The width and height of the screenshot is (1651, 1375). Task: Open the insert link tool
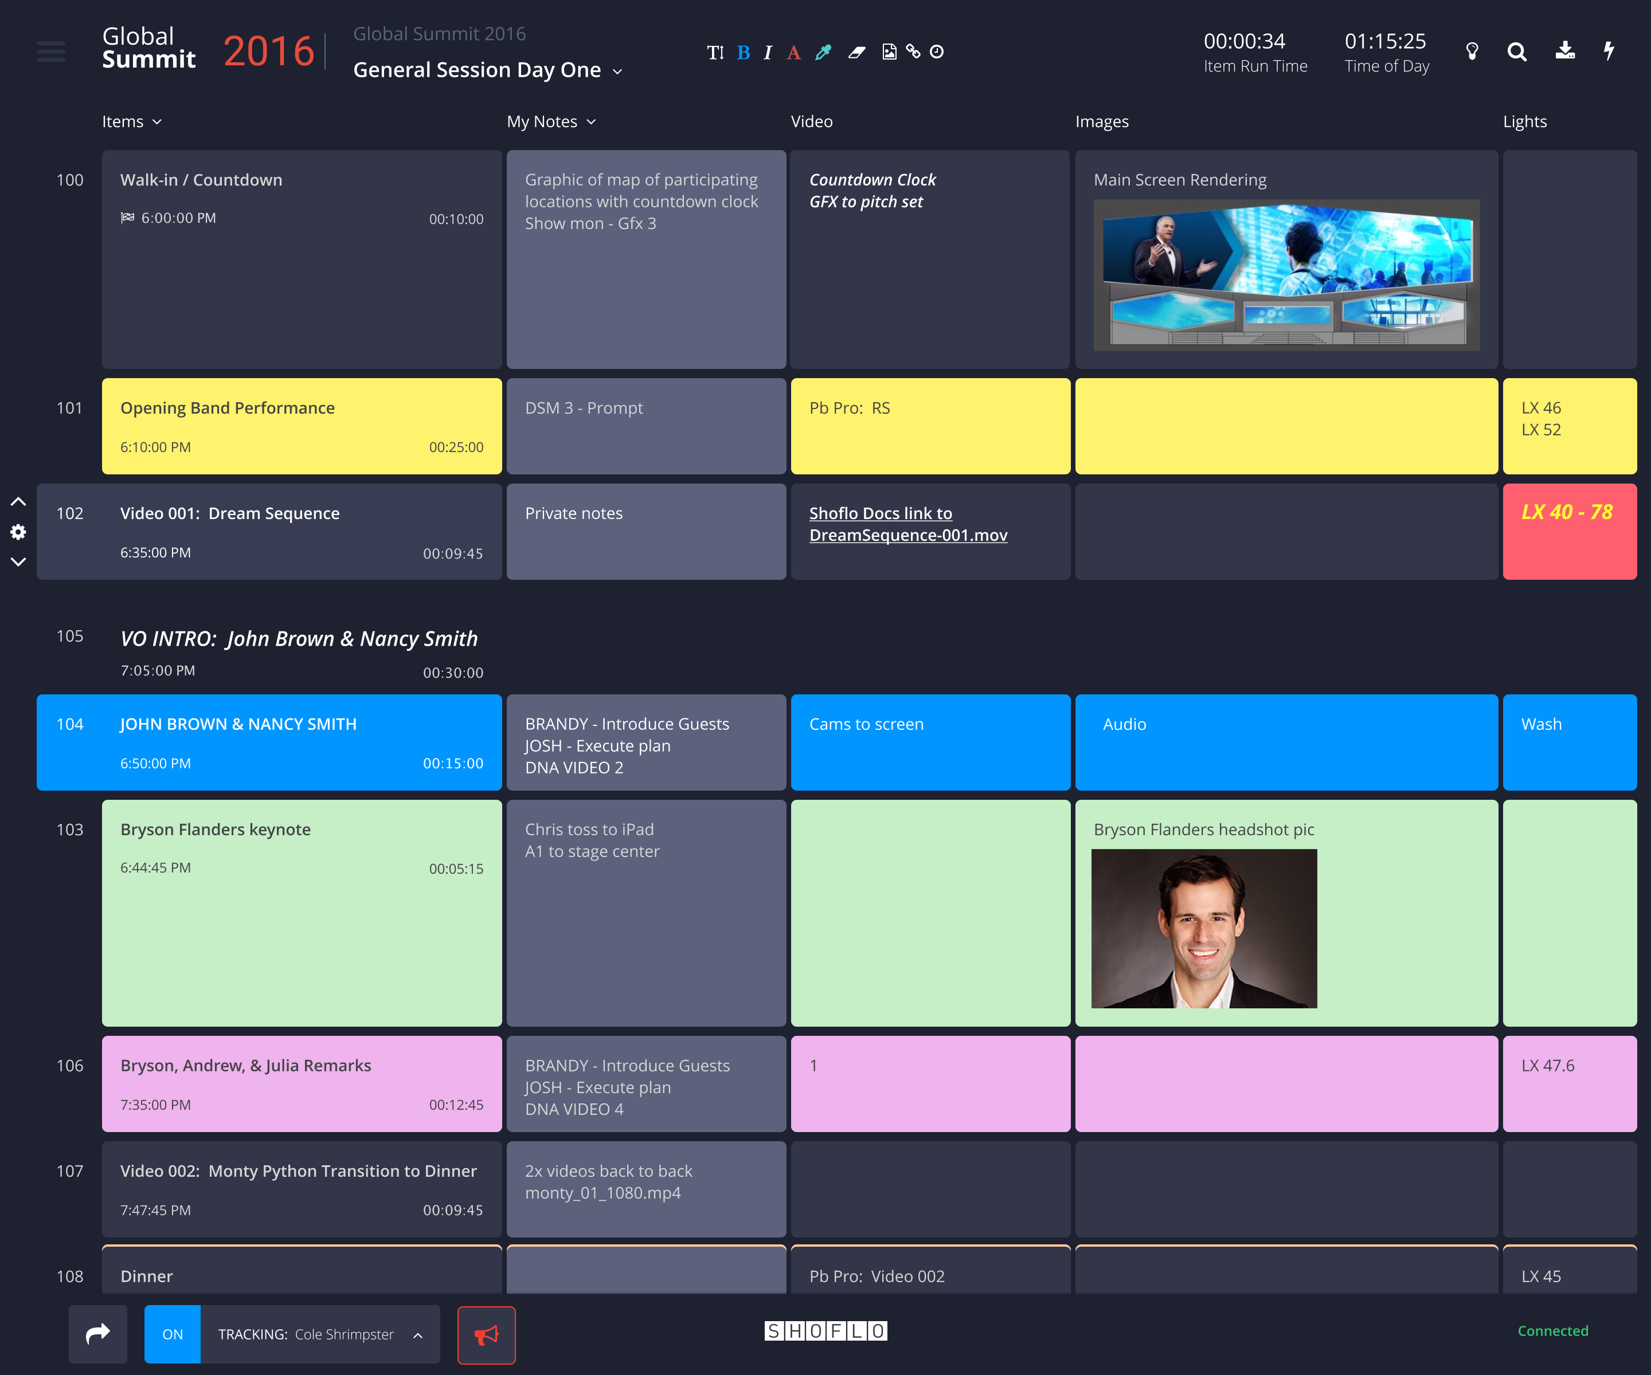pyautogui.click(x=913, y=52)
